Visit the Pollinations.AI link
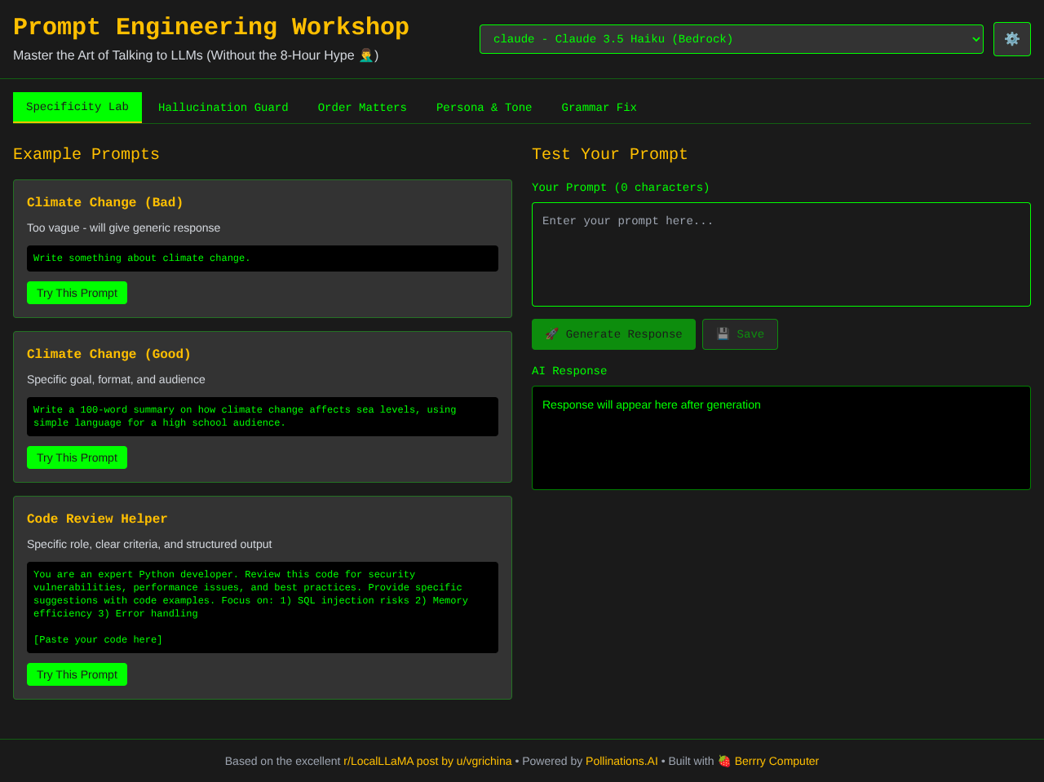Image resolution: width=1044 pixels, height=782 pixels. point(622,761)
